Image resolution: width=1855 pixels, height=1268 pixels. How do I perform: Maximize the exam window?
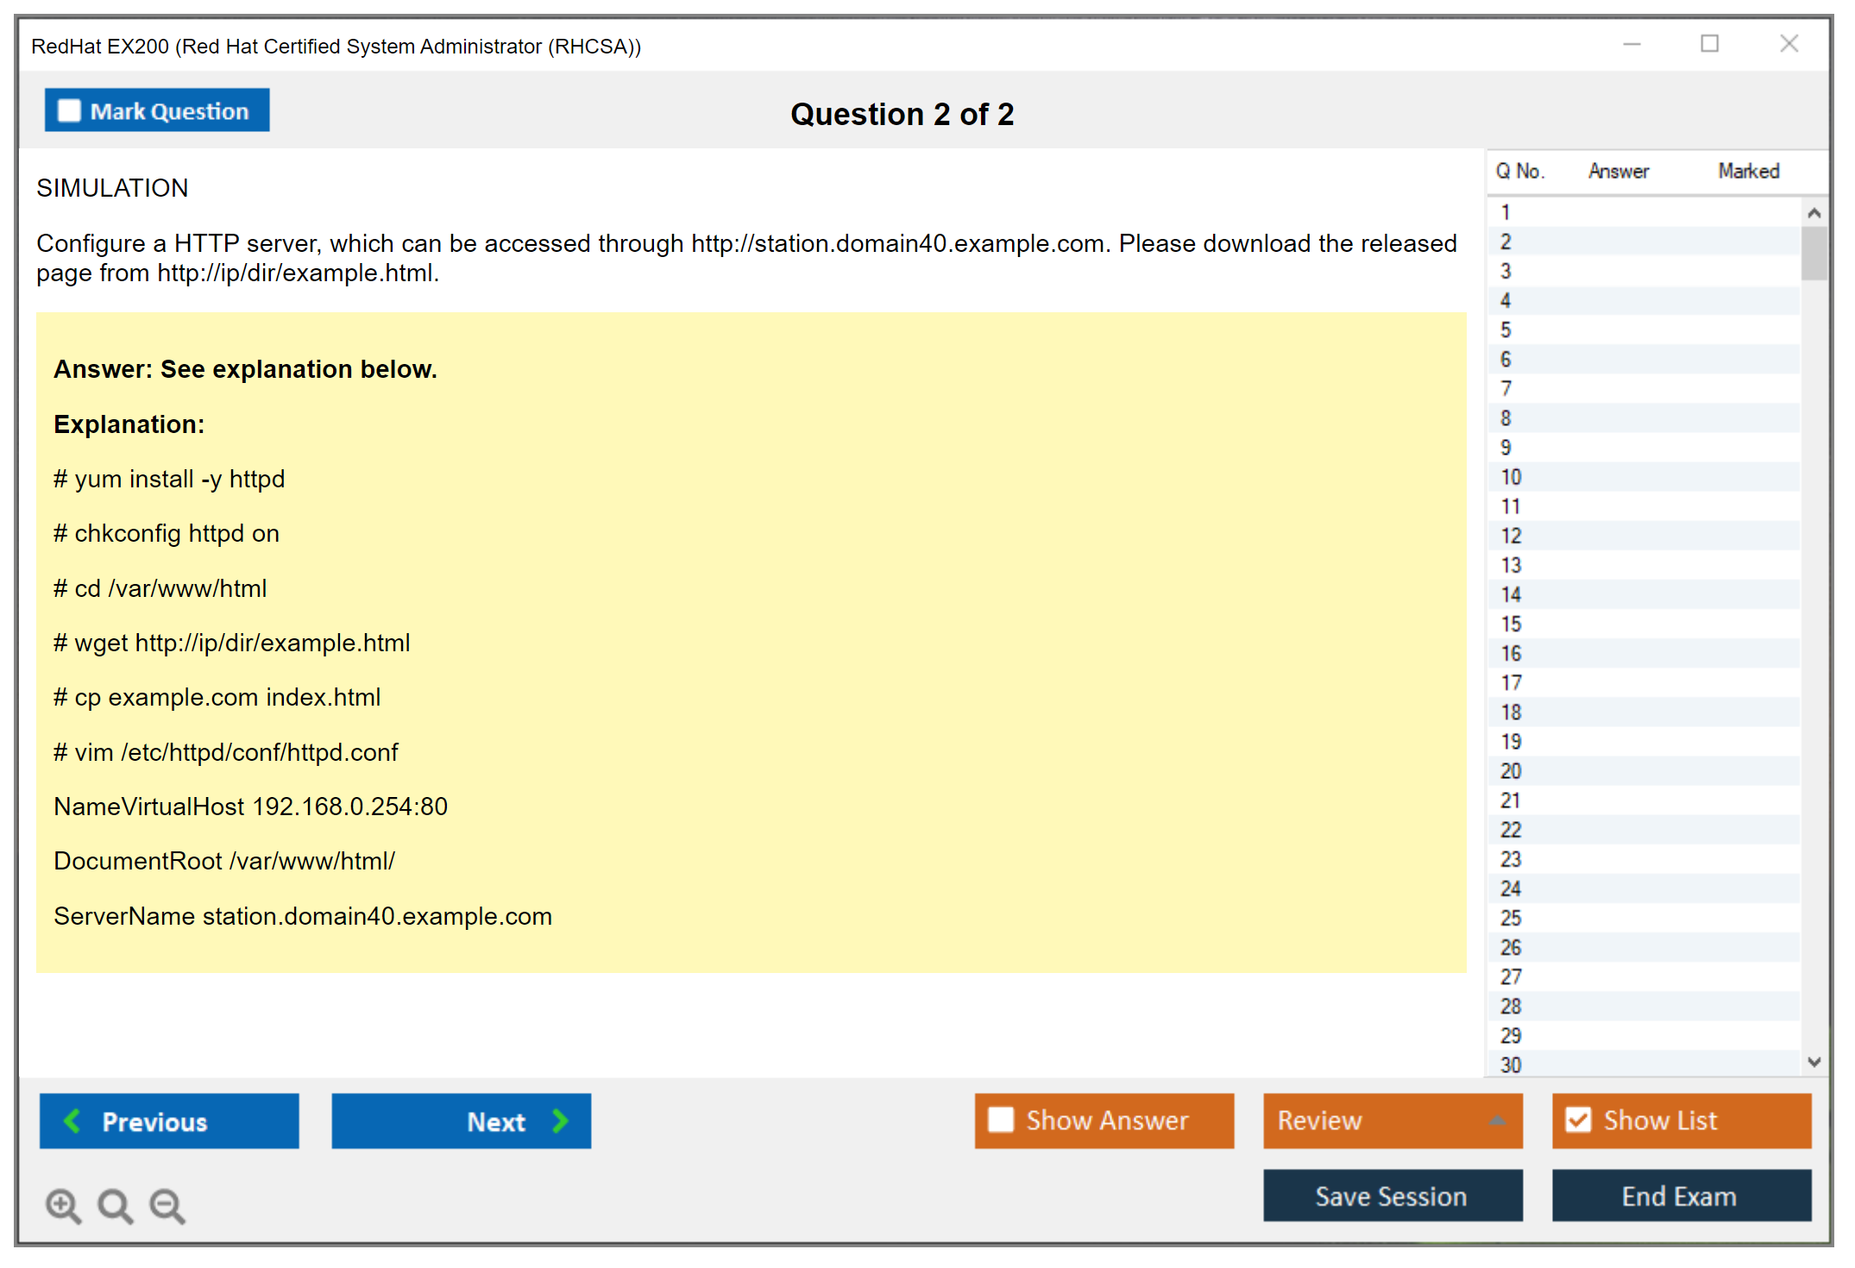[1709, 44]
